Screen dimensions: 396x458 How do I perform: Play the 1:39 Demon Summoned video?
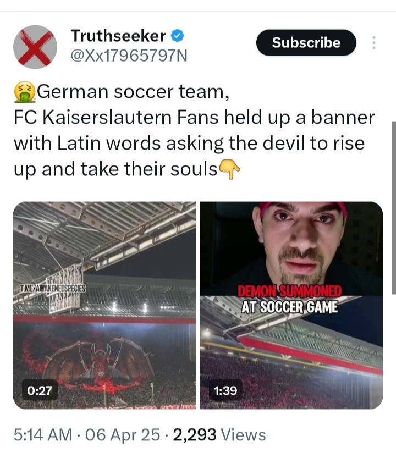point(291,305)
